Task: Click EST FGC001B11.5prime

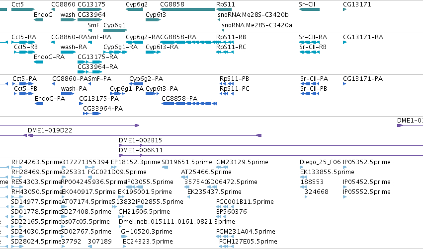Action: pyautogui.click(x=225, y=207)
